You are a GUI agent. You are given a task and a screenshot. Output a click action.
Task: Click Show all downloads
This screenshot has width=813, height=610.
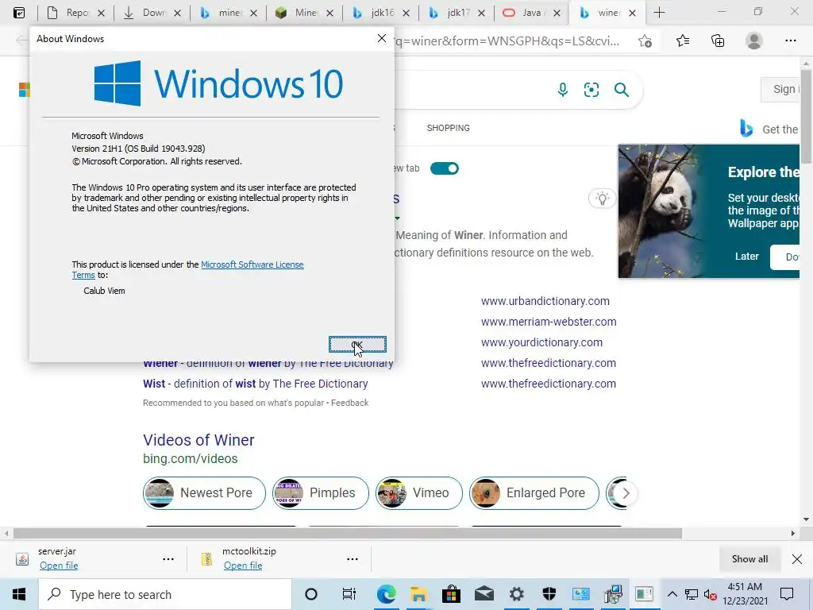pos(749,559)
